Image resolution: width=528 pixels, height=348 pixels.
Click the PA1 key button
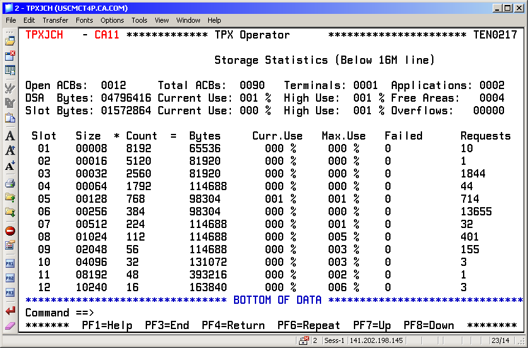tap(10, 263)
